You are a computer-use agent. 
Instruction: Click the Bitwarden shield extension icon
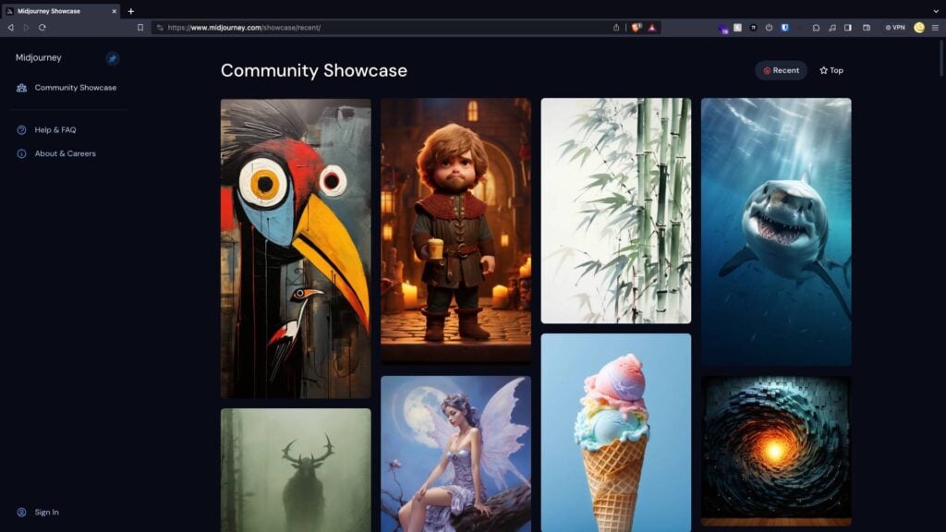(784, 28)
